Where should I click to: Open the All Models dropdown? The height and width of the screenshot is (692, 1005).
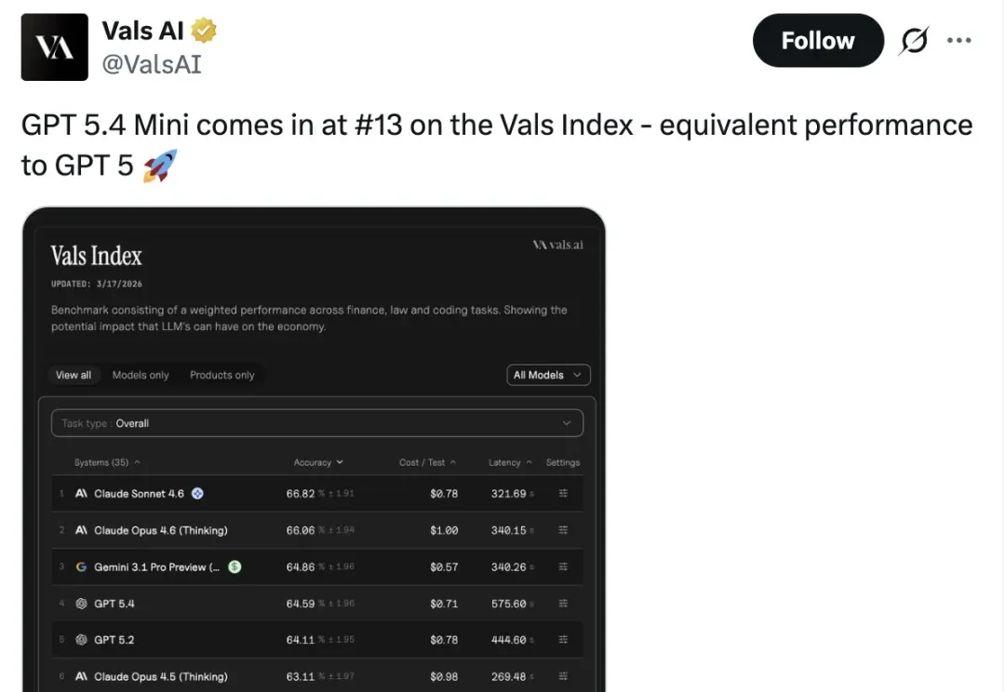pyautogui.click(x=548, y=375)
